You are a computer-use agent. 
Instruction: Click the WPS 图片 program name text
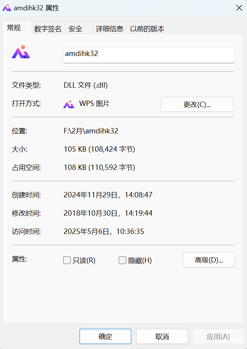94,104
